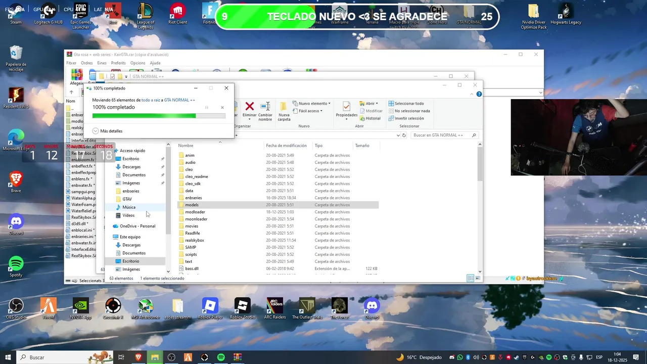Click Invertir selección in the ribbon
The image size is (647, 364).
point(406,118)
